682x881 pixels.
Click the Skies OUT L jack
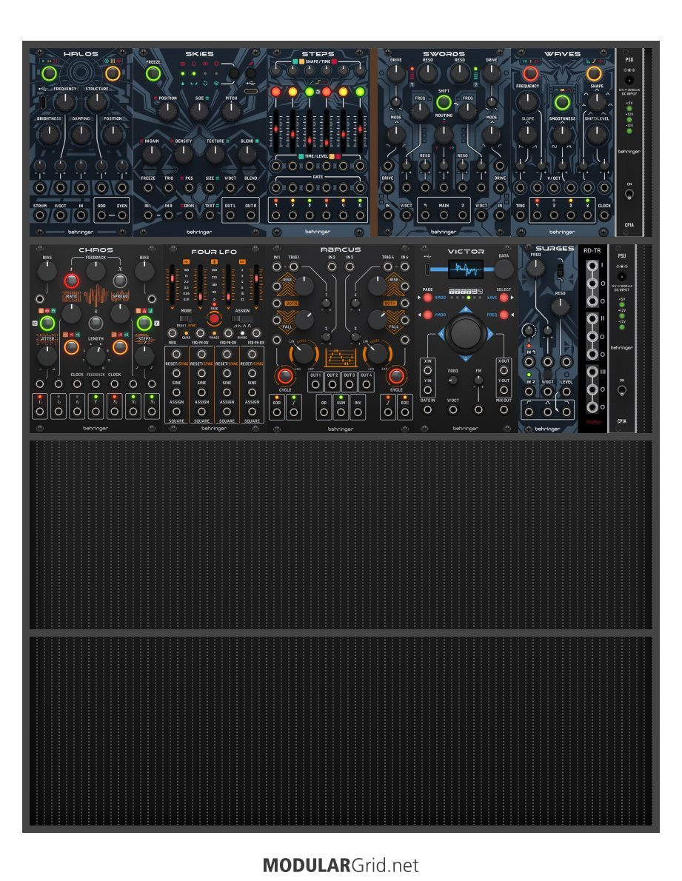(230, 215)
